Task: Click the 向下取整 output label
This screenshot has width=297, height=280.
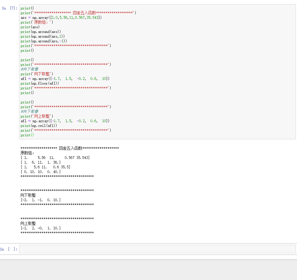Action: click(24, 195)
